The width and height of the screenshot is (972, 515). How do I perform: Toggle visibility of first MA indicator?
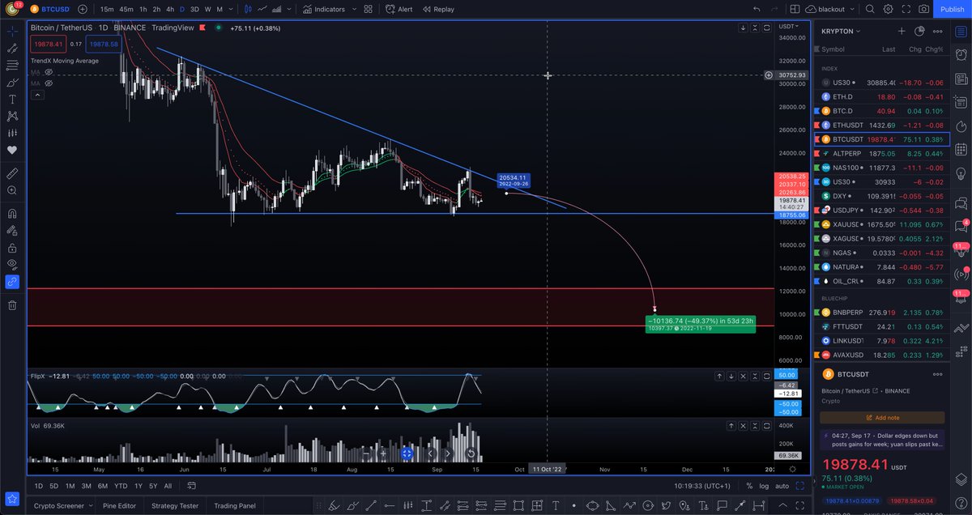tap(49, 72)
